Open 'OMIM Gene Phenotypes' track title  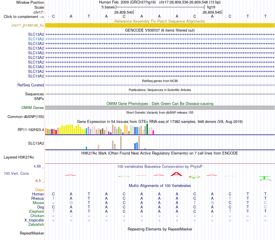160,103
